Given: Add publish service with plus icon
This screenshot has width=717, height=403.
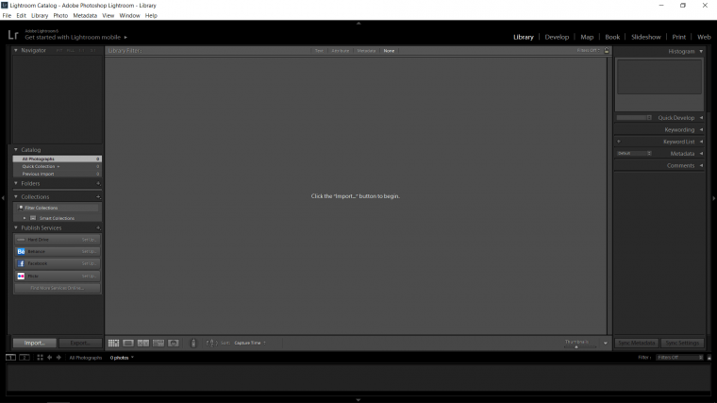Looking at the screenshot, I should click(98, 227).
